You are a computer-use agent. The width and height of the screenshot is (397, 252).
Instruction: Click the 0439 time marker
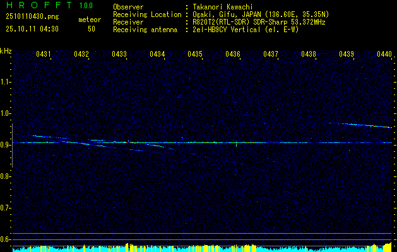pyautogui.click(x=347, y=54)
